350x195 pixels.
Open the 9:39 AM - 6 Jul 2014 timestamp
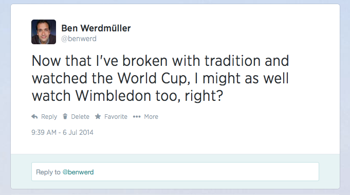click(62, 132)
